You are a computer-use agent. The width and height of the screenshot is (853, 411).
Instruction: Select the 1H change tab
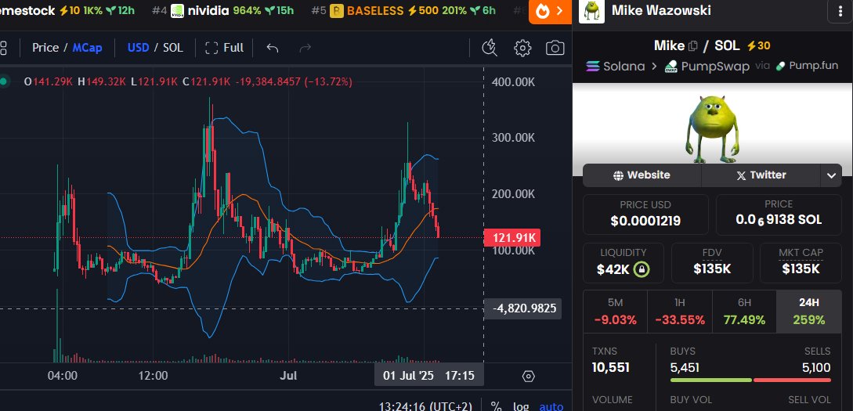(679, 312)
